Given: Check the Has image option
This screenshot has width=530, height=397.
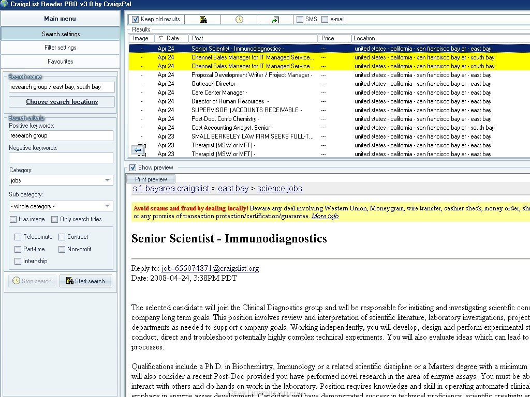Looking at the screenshot, I should (13, 219).
